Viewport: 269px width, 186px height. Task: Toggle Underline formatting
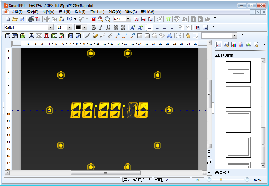coord(108,27)
